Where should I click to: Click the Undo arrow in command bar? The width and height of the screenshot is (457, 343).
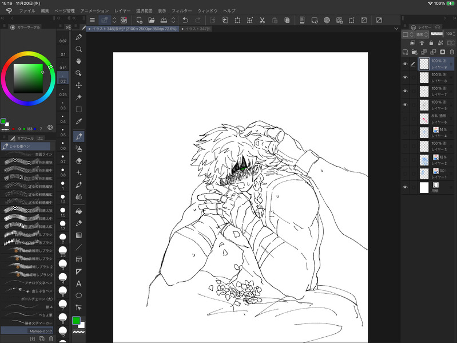click(x=185, y=20)
